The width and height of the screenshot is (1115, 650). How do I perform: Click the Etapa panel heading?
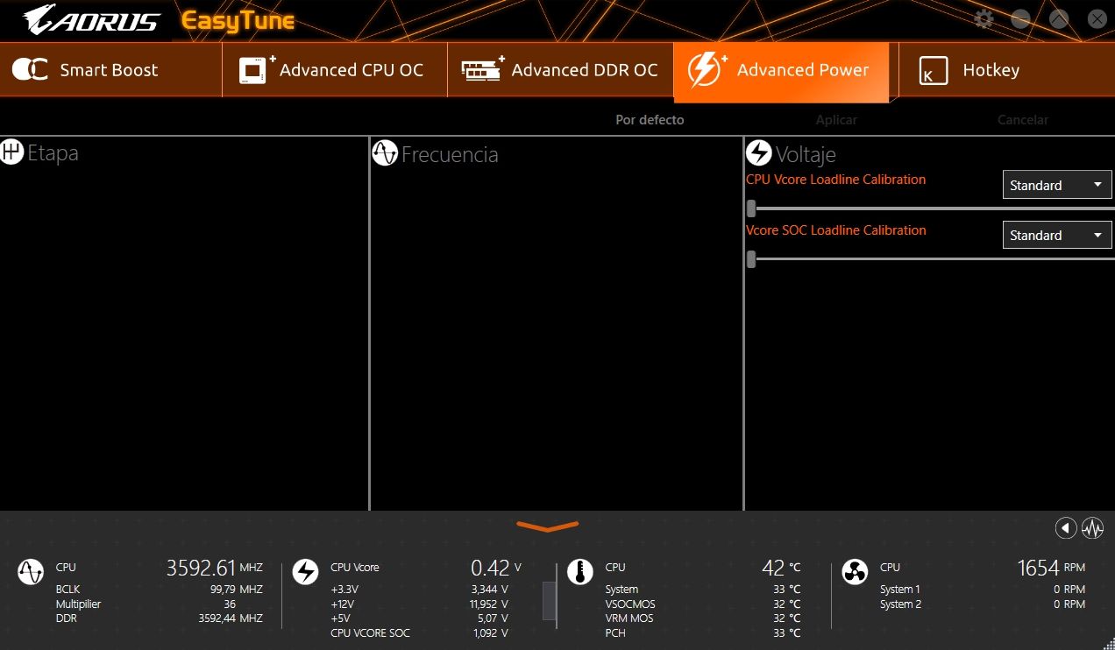53,153
